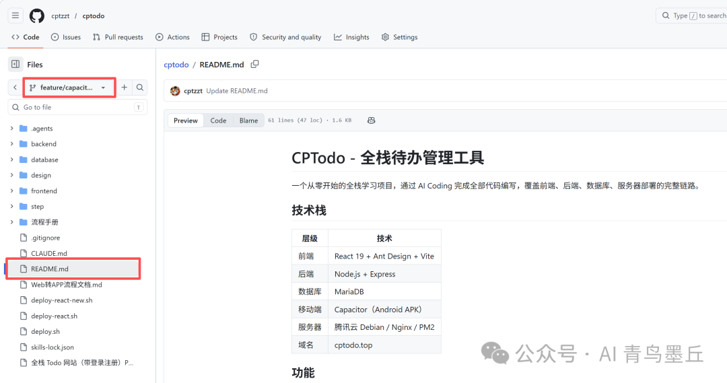Expand the backend folder chevron
This screenshot has height=383, width=727.
point(11,144)
